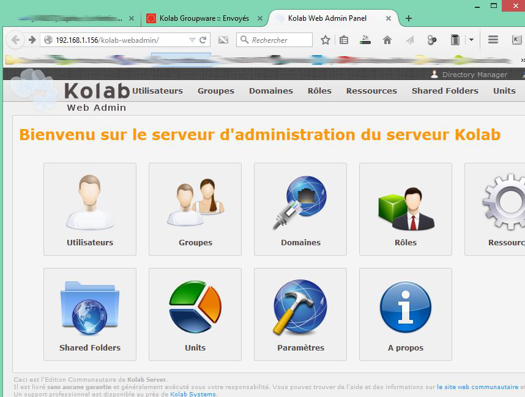Click the Rôles label under the businessman tile
The height and width of the screenshot is (397, 525).
(406, 242)
